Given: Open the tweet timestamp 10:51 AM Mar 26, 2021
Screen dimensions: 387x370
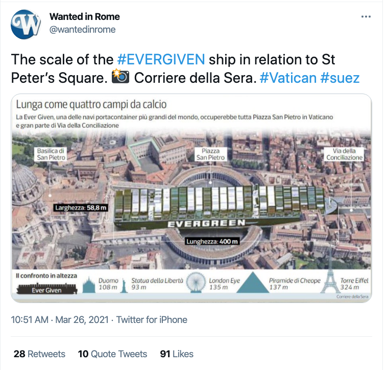Looking at the screenshot, I should pyautogui.click(x=60, y=319).
